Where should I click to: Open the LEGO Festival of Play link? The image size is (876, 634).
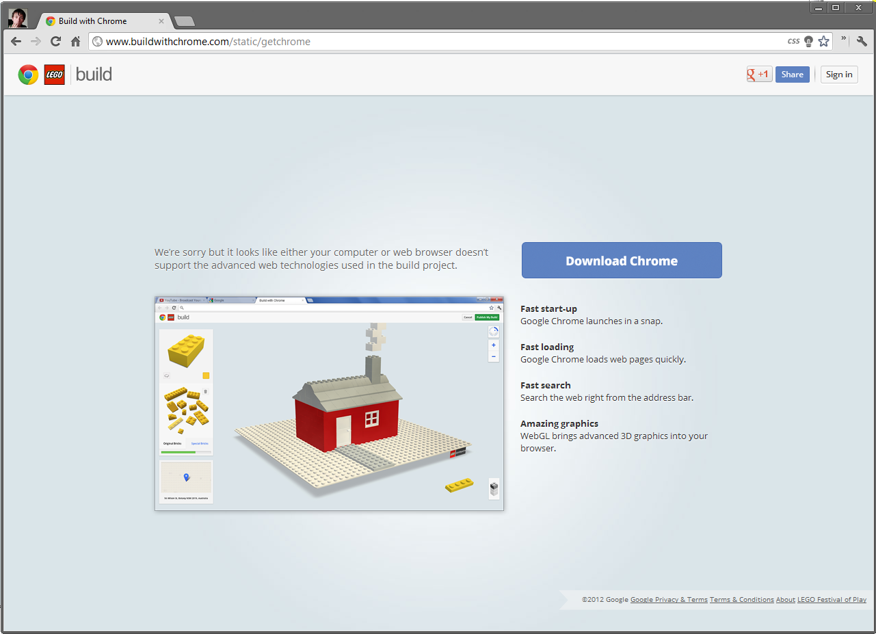832,600
